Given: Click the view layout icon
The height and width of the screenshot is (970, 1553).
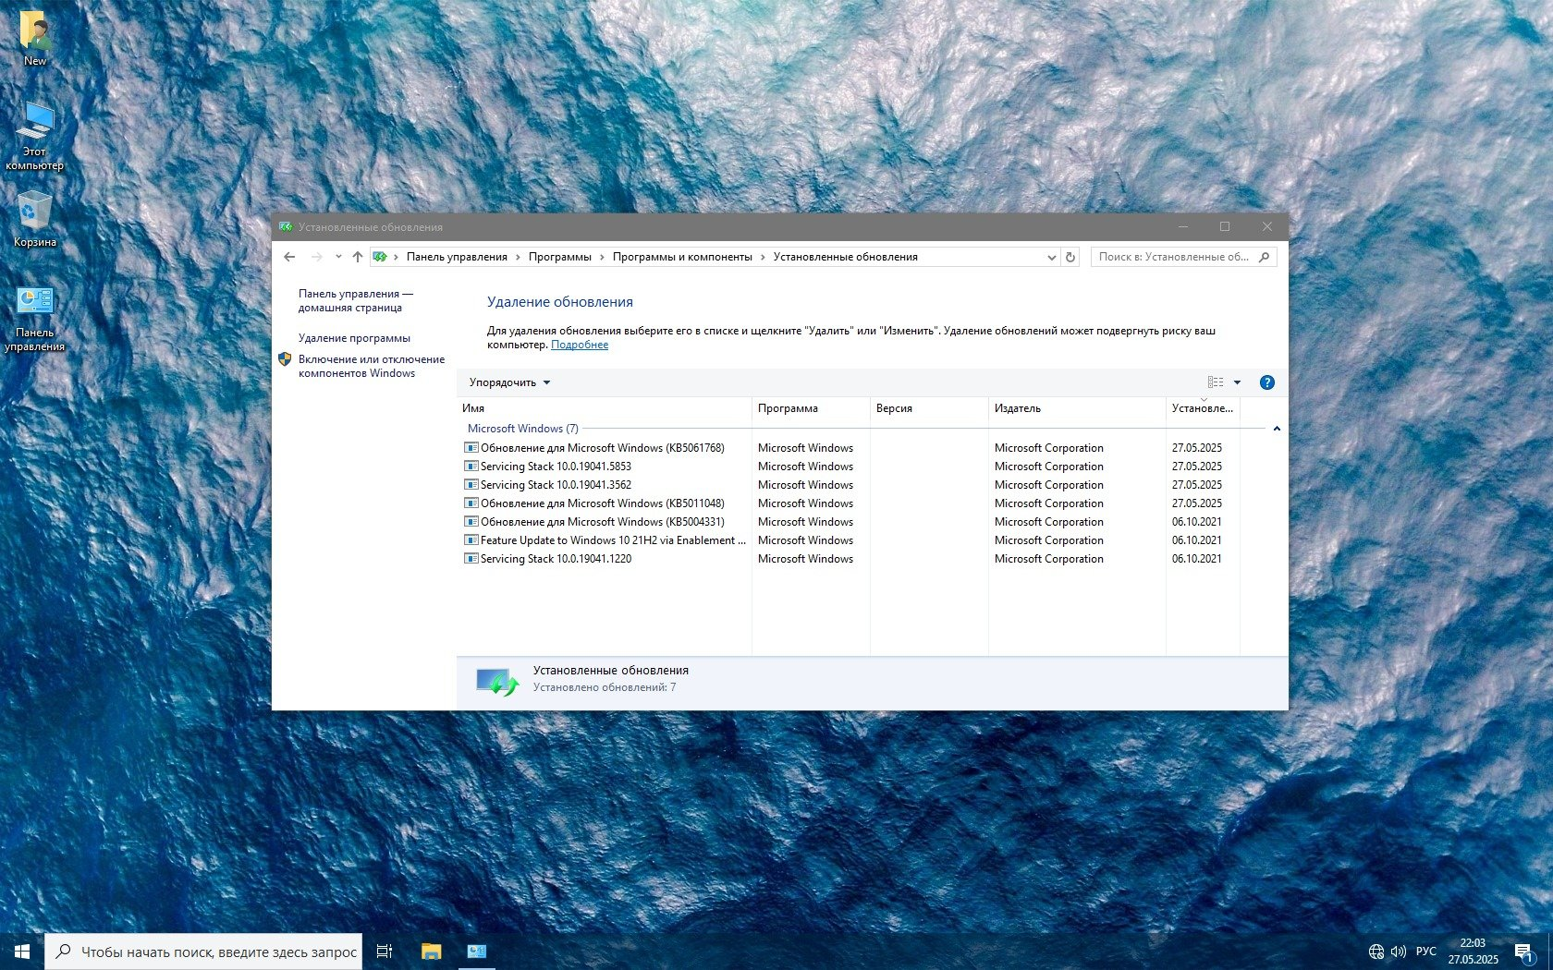Looking at the screenshot, I should click(x=1216, y=382).
